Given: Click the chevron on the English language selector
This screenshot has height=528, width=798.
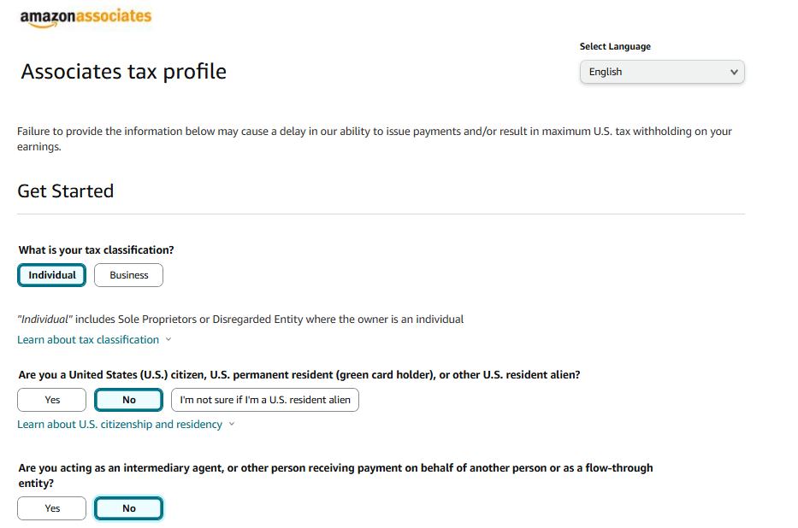Looking at the screenshot, I should [734, 72].
